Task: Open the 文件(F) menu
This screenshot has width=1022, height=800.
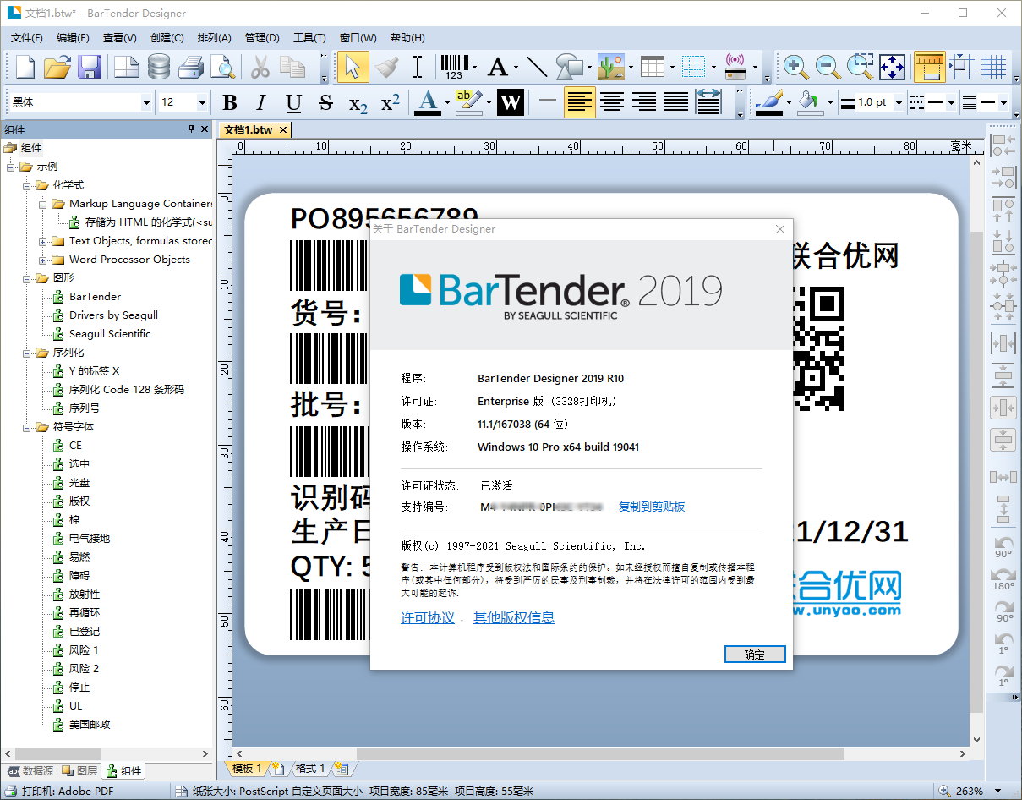Action: 26,37
